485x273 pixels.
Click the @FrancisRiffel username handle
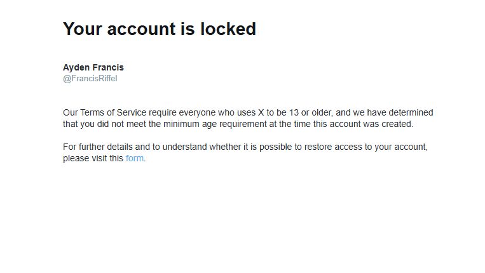pyautogui.click(x=90, y=79)
